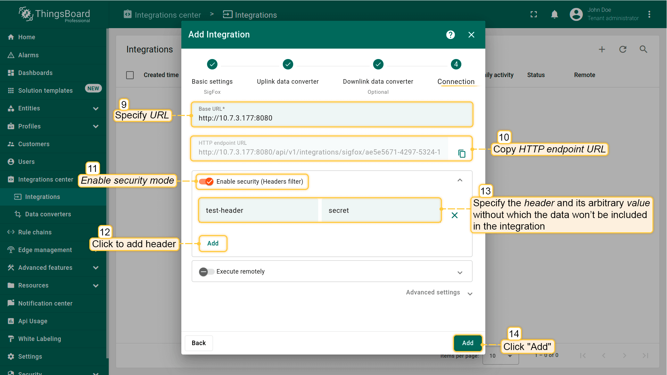Go to Basic settings step
Image resolution: width=667 pixels, height=375 pixels.
point(212,65)
